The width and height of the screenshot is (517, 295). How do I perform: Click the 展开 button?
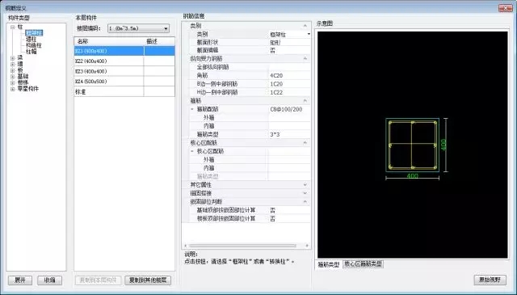pyautogui.click(x=20, y=280)
